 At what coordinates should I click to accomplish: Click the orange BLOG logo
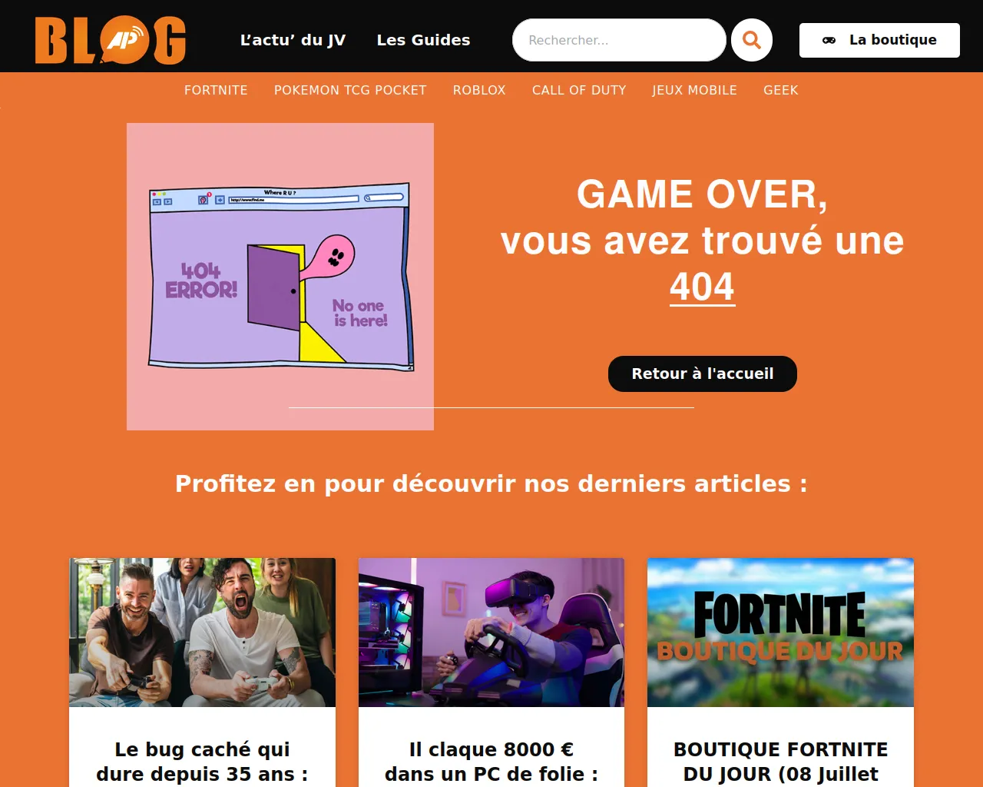coord(111,40)
